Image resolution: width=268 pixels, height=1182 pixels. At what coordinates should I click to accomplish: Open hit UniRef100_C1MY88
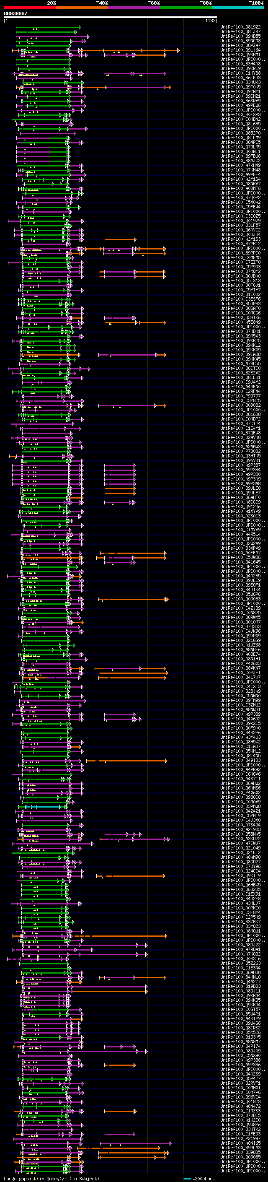[x=240, y=73]
